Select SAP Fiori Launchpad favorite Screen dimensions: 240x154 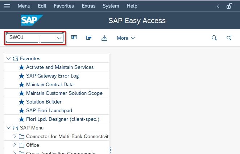49,110
